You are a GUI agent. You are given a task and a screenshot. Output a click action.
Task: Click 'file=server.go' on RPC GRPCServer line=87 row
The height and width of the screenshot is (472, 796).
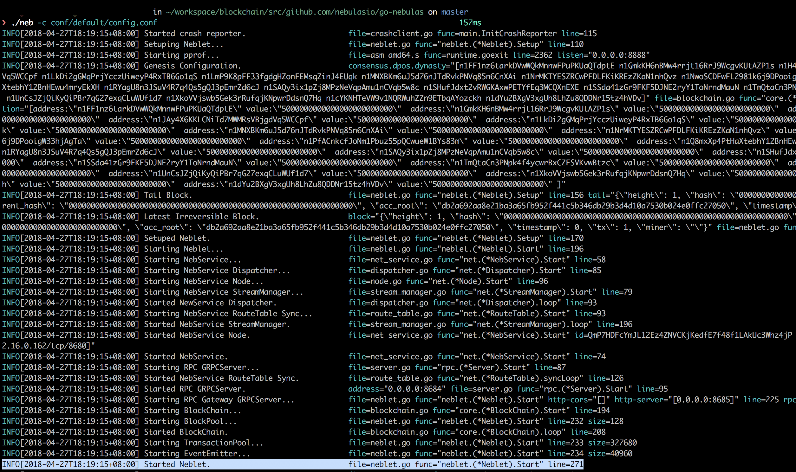pos(379,367)
